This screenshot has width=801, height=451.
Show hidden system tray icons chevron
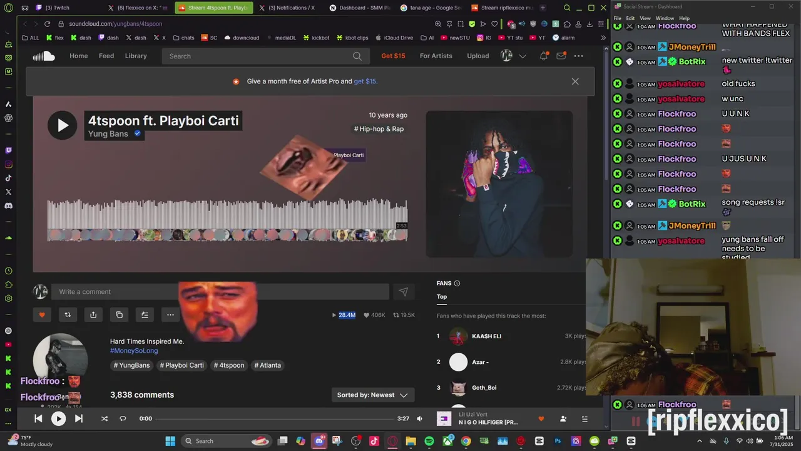(x=699, y=441)
